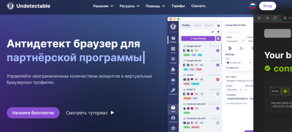Viewport: 292px width, 132px height.
Task: Click the Вход login button
Action: [x=268, y=6]
